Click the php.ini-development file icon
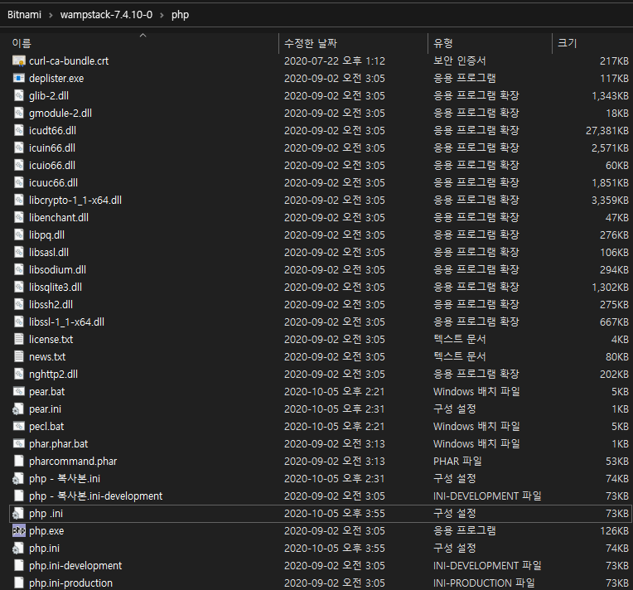The width and height of the screenshot is (633, 590). coord(19,565)
